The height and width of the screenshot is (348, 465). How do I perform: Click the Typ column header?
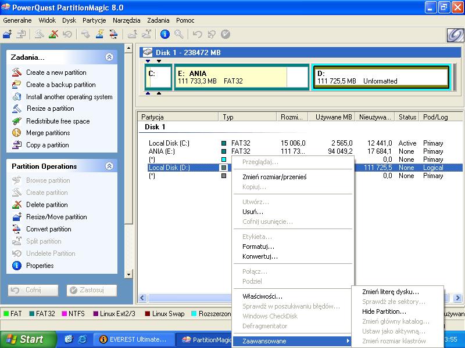click(x=248, y=117)
